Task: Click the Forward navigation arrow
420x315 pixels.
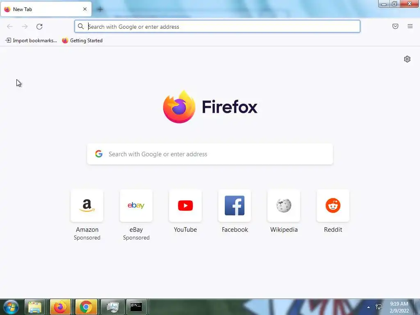Action: [x=25, y=27]
